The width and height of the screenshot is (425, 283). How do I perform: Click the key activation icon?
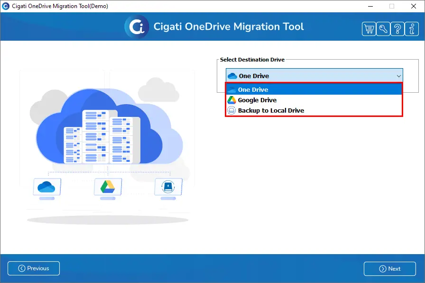click(x=383, y=29)
